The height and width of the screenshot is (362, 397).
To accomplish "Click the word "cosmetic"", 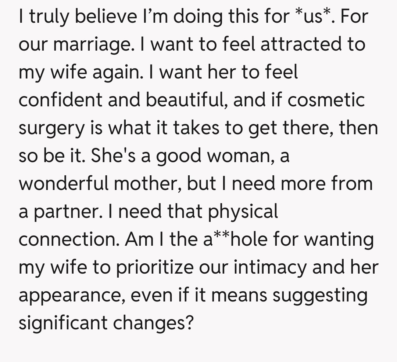I will (326, 100).
